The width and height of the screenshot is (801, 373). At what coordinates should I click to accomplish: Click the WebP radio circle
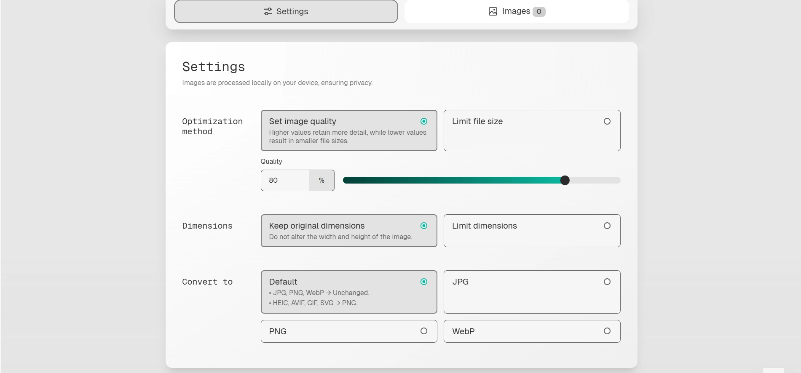pos(607,331)
